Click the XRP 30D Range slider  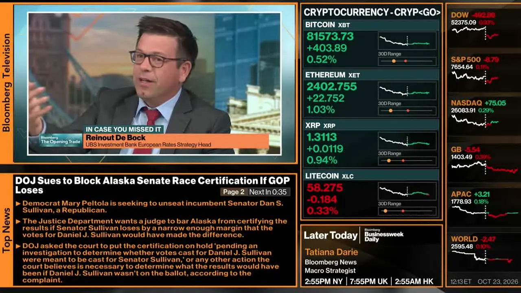coord(407,161)
